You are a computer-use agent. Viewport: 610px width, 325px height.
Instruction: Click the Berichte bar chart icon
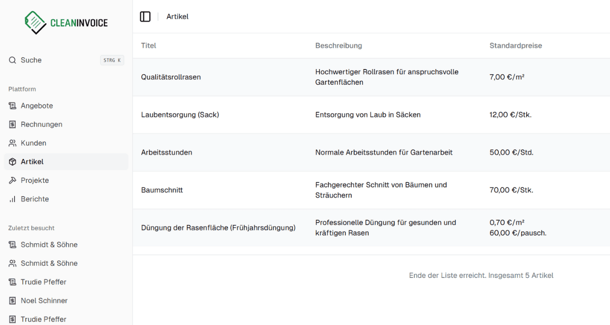click(x=13, y=199)
